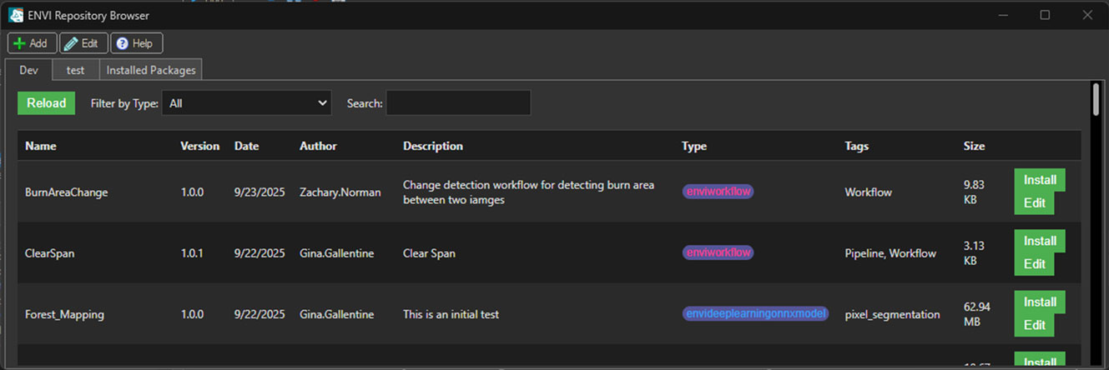Click the vertical scrollbar on the right
This screenshot has height=370, width=1109.
coord(1095,98)
